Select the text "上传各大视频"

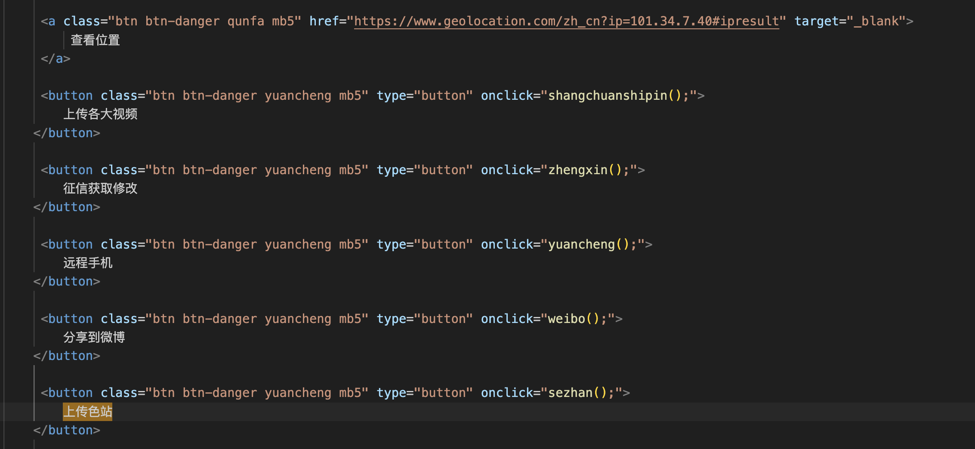coord(100,114)
